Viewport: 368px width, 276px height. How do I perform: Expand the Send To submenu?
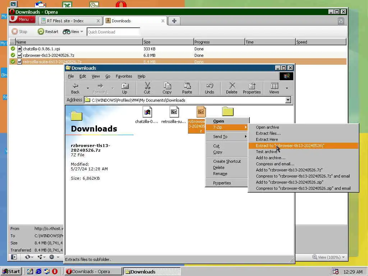[x=226, y=137]
